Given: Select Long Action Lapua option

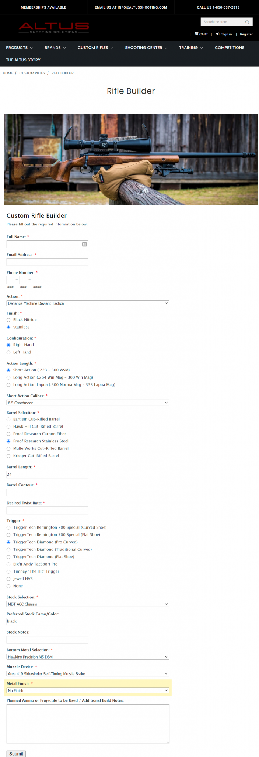Looking at the screenshot, I should coord(8,385).
